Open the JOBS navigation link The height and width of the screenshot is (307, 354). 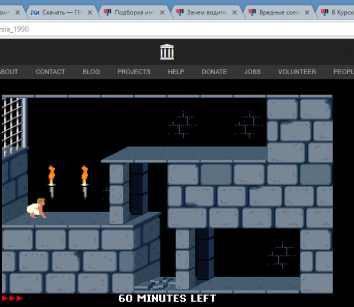coord(252,72)
